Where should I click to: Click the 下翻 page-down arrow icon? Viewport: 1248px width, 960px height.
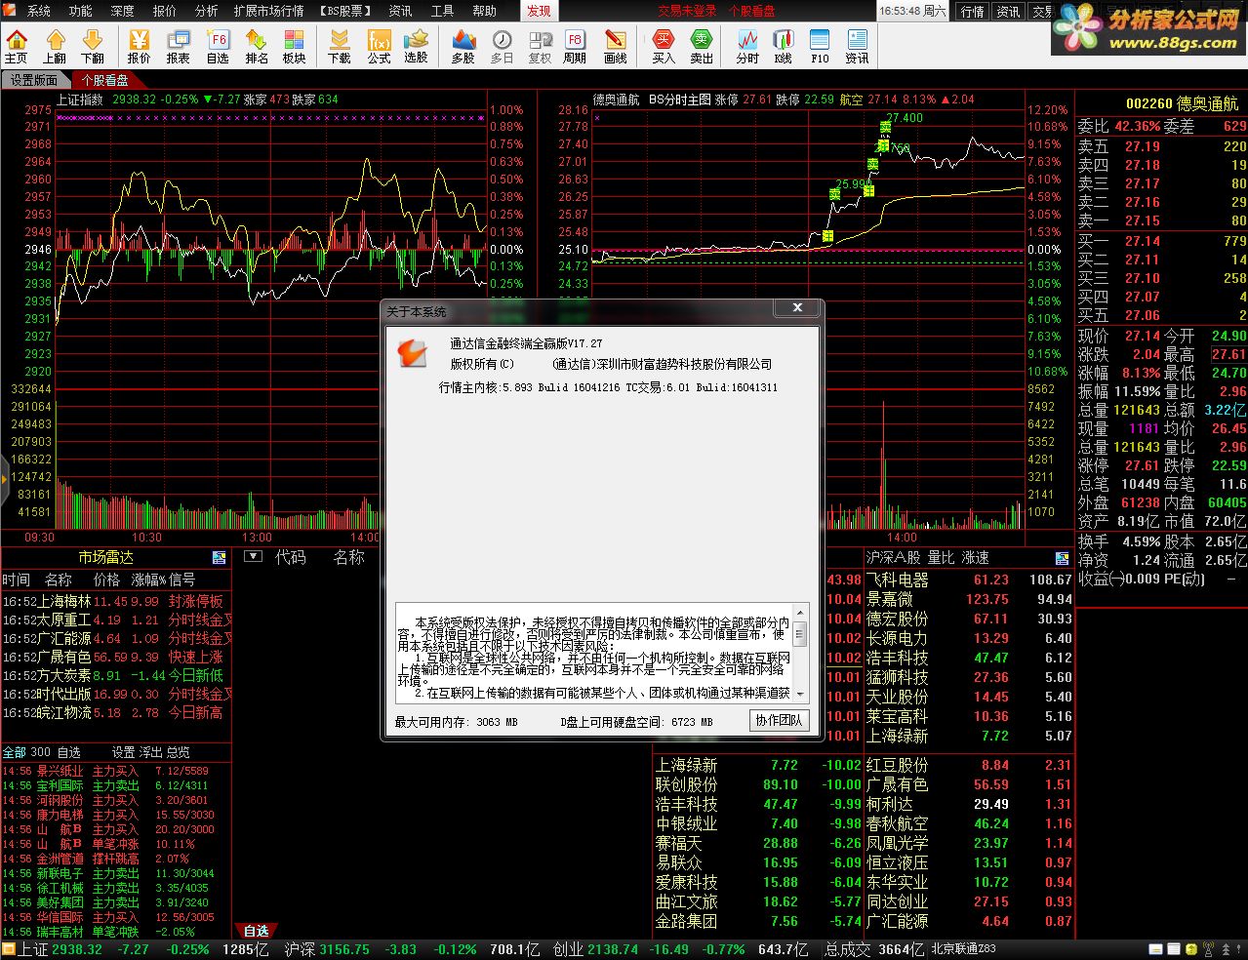click(x=93, y=46)
